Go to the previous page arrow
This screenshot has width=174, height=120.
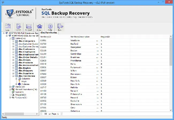pyautogui.click(x=41, y=114)
